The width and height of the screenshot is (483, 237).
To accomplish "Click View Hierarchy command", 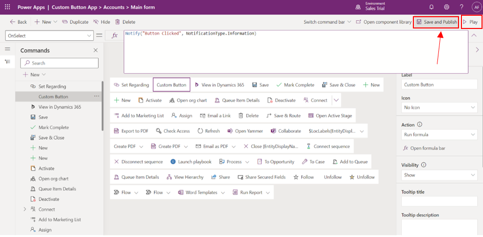I will [185, 177].
